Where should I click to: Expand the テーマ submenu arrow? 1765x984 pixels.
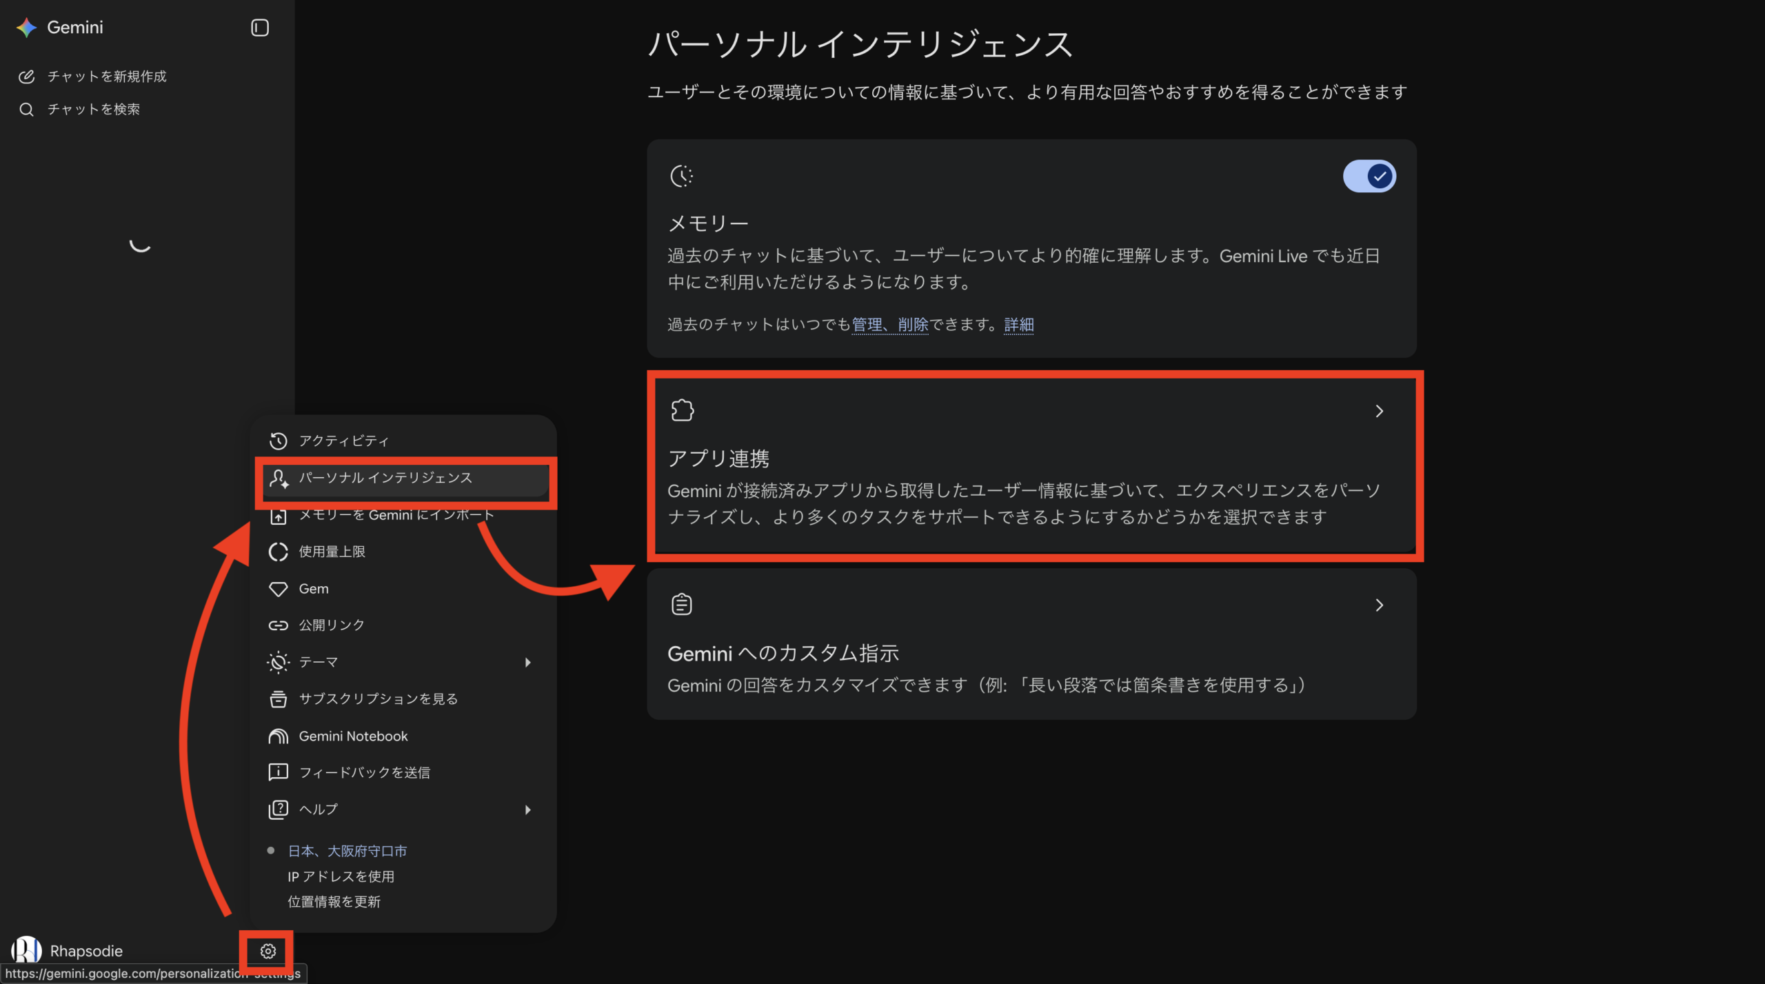(x=528, y=663)
